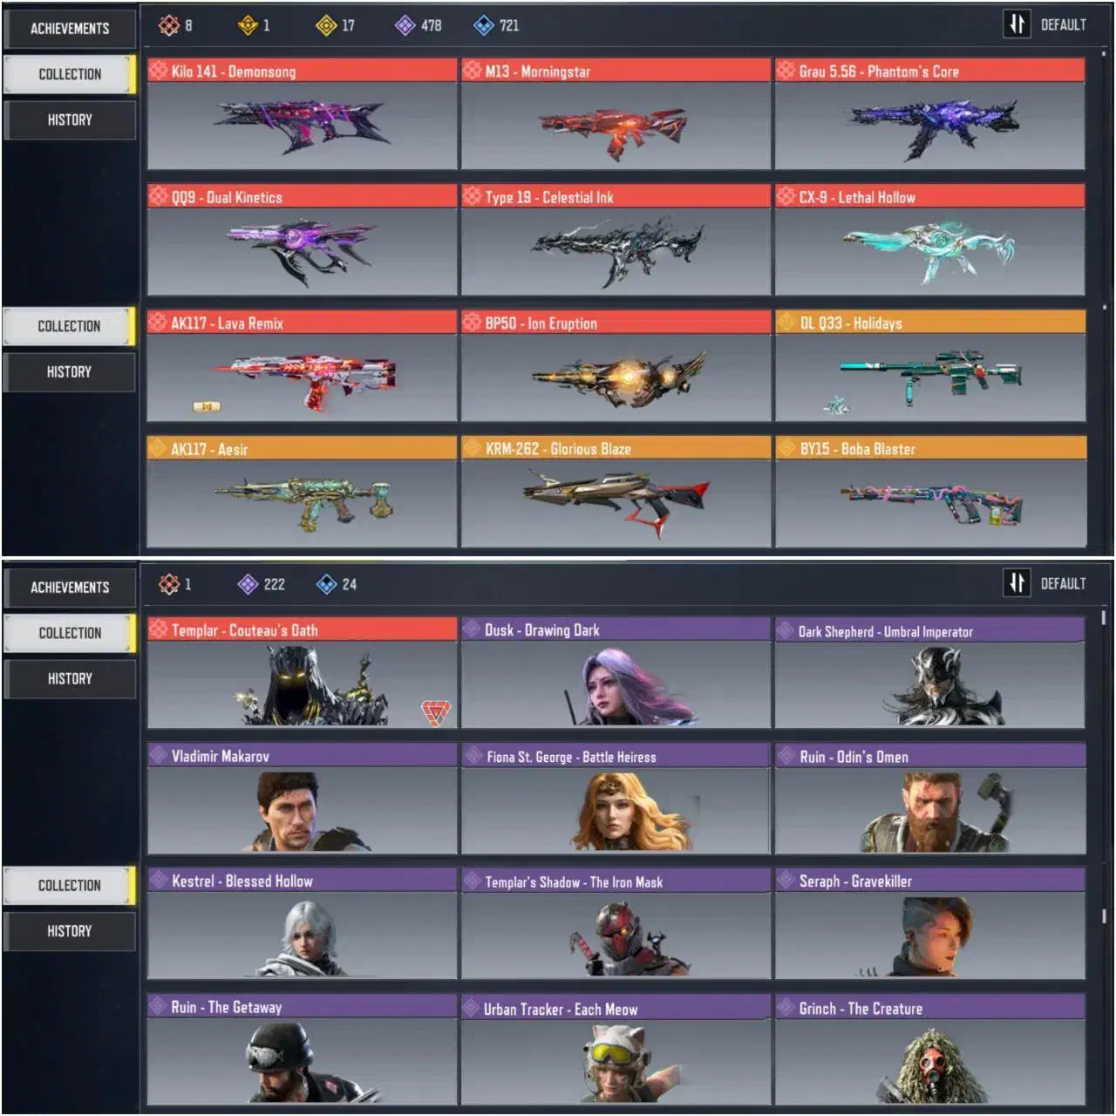The image size is (1116, 1116).
Task: Filter by epic rarity icon showing 478
Action: pyautogui.click(x=405, y=25)
